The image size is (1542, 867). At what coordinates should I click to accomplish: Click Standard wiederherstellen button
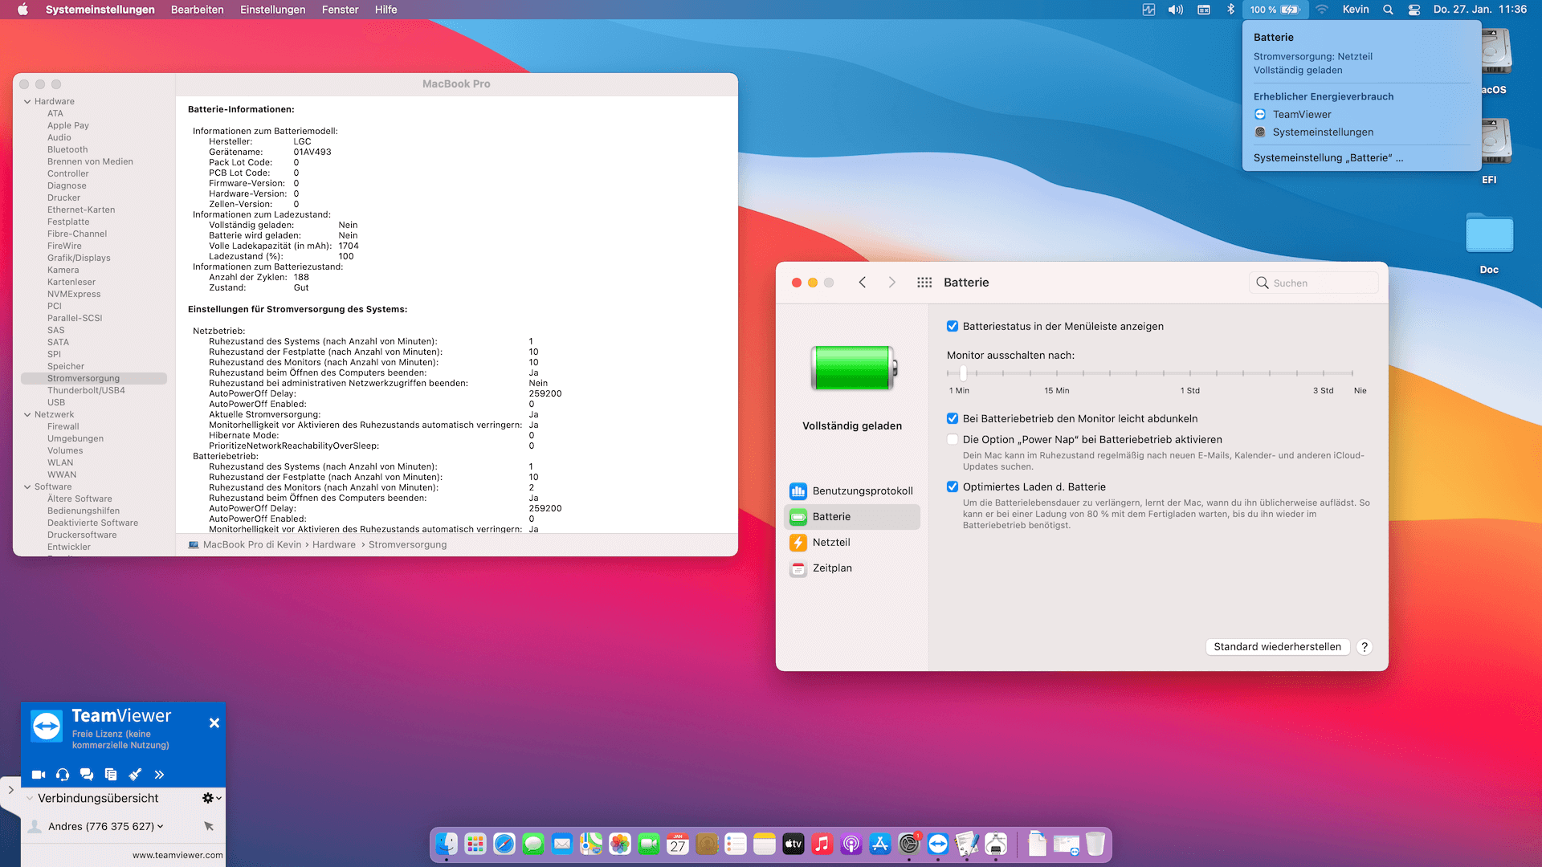(1277, 647)
